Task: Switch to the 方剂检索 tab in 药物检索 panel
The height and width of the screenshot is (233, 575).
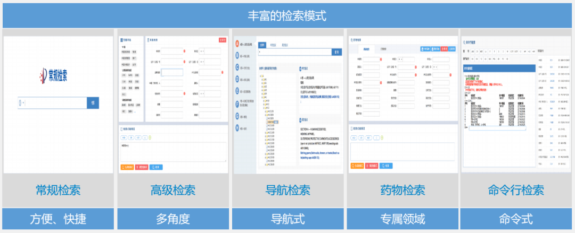Action: point(383,49)
